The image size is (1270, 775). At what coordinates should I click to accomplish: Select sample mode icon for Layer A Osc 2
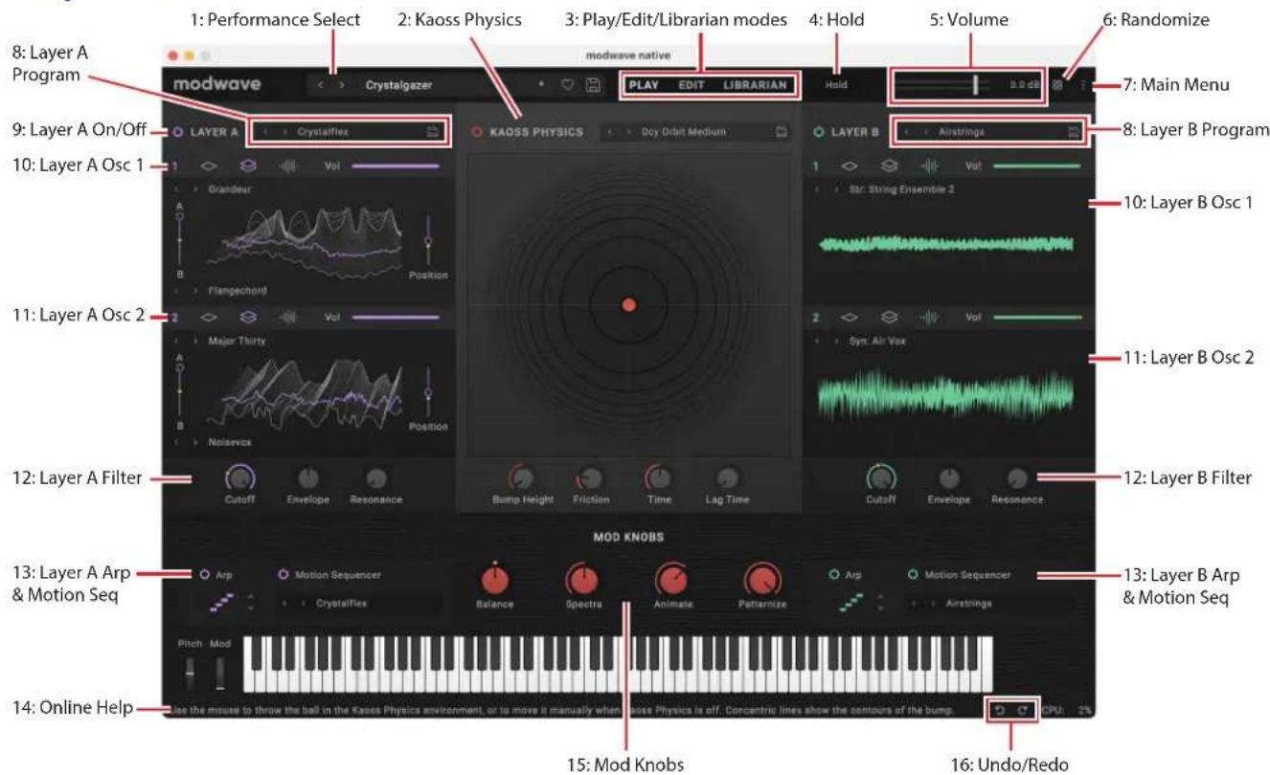[288, 318]
